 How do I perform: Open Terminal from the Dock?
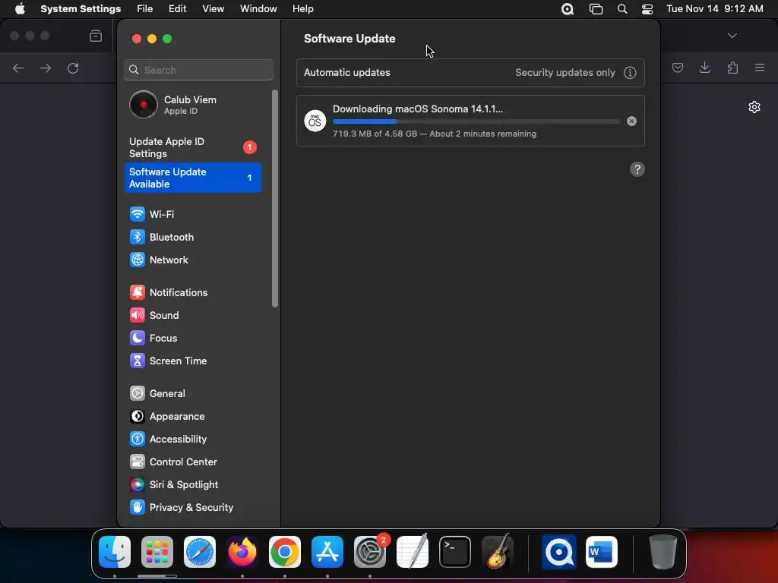pos(455,552)
